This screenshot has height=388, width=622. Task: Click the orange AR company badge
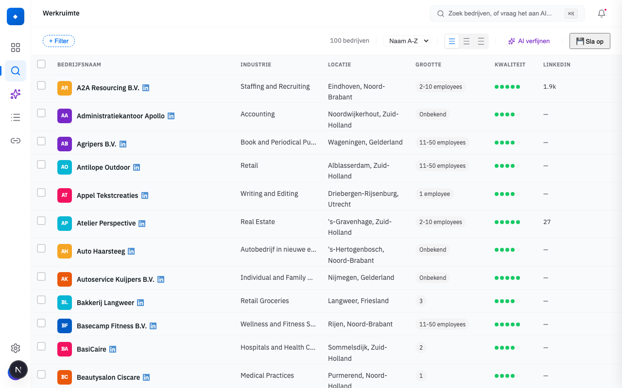click(65, 88)
